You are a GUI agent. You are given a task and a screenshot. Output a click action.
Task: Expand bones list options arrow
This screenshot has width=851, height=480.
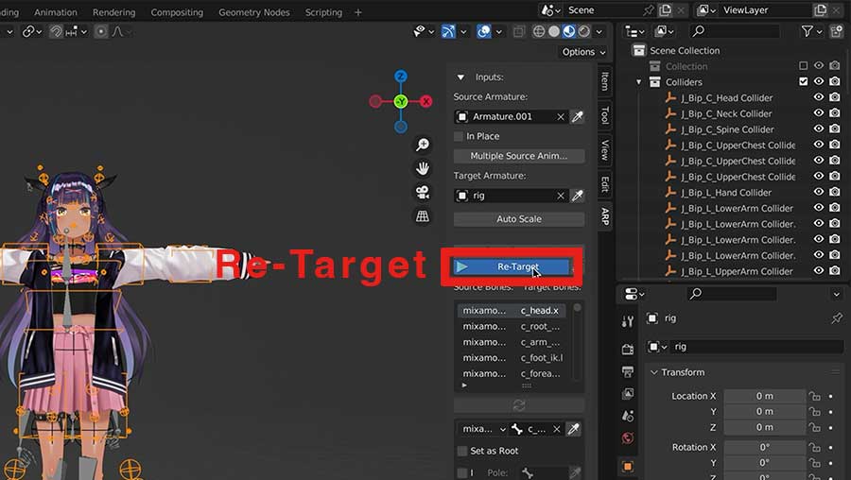pos(464,386)
